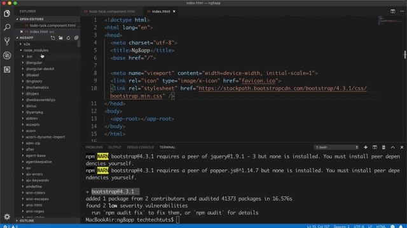Open the Search view in activity bar
This screenshot has width=407, height=228.
pyautogui.click(x=7, y=27)
